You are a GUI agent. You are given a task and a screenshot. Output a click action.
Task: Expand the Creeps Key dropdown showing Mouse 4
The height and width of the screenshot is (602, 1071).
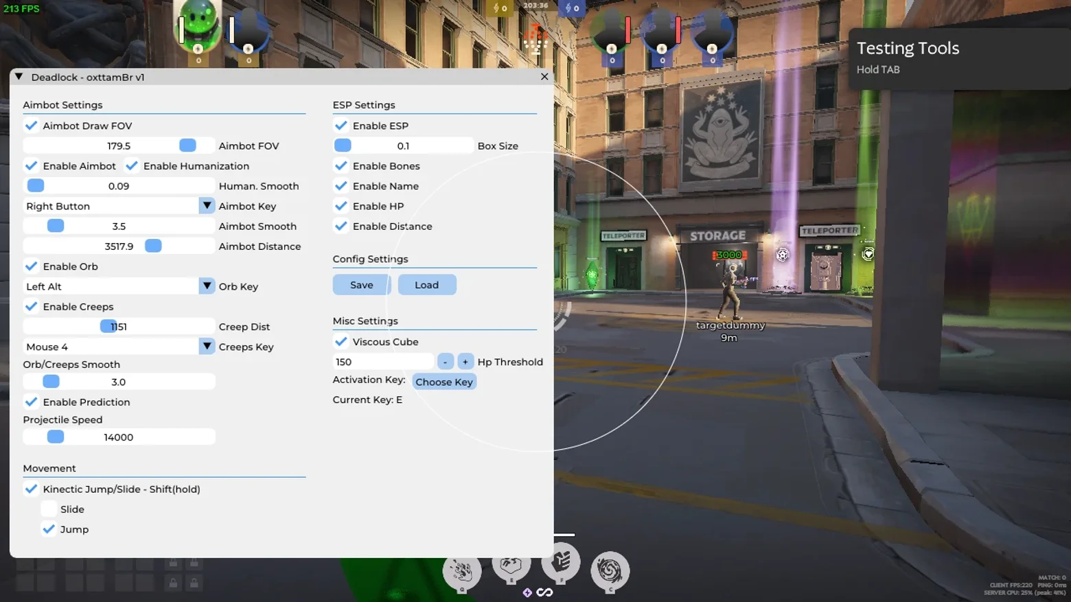coord(119,347)
